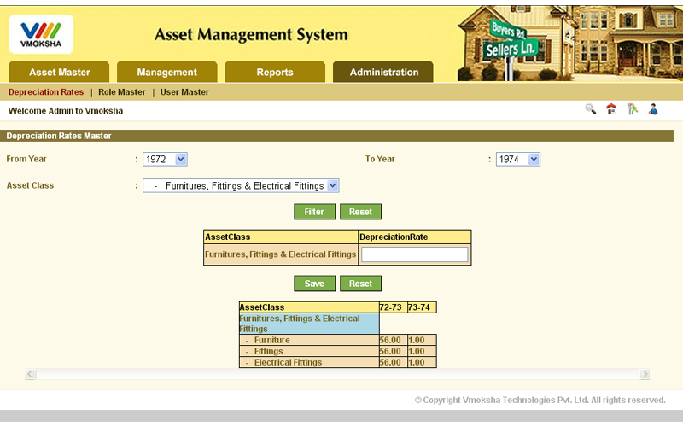Screen dimensions: 683x427
Task: Click the Vmoksha copyright footer text
Action: point(540,400)
